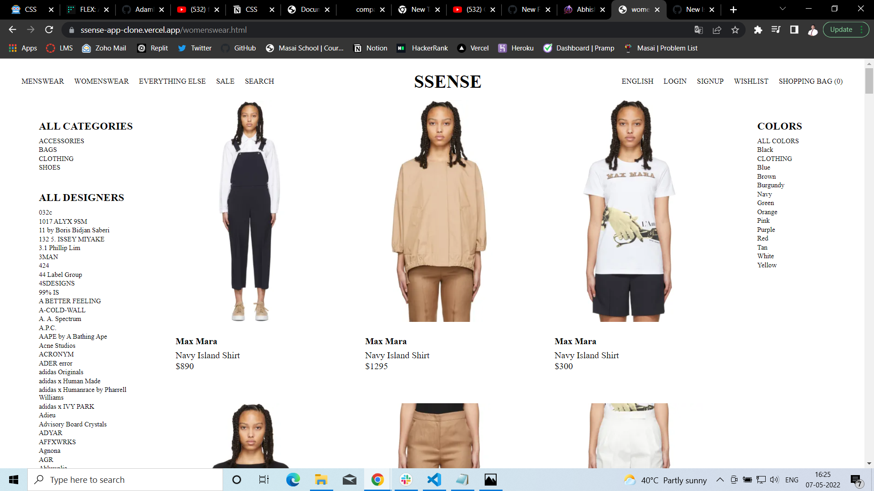This screenshot has height=491, width=874.
Task: Show hidden system tray icons
Action: (720, 480)
